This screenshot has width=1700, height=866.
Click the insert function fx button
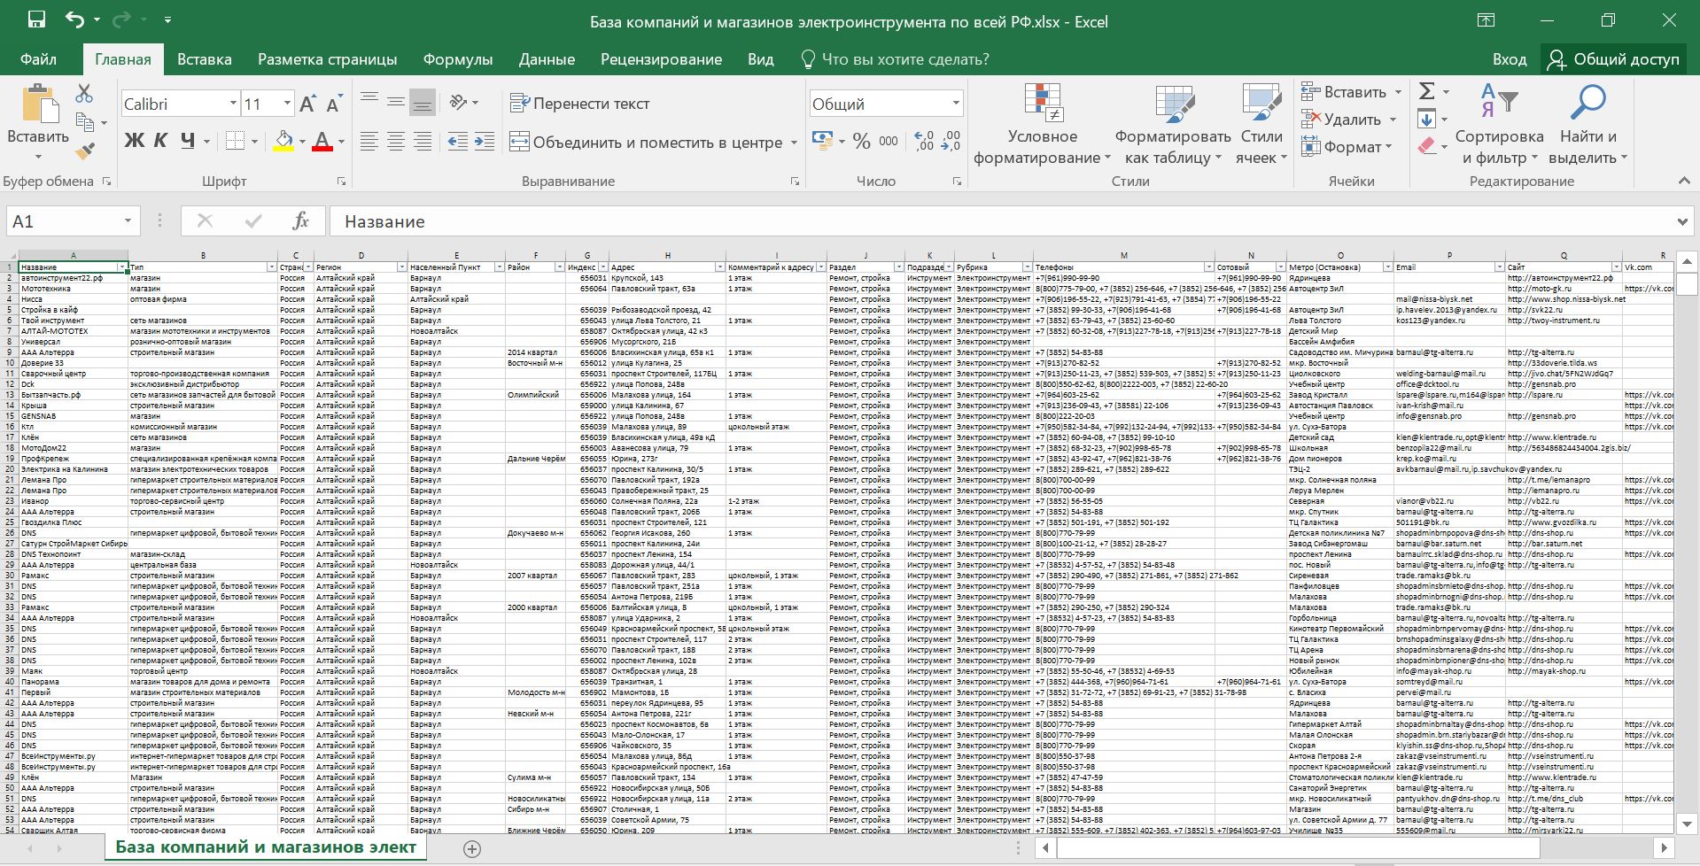(300, 221)
